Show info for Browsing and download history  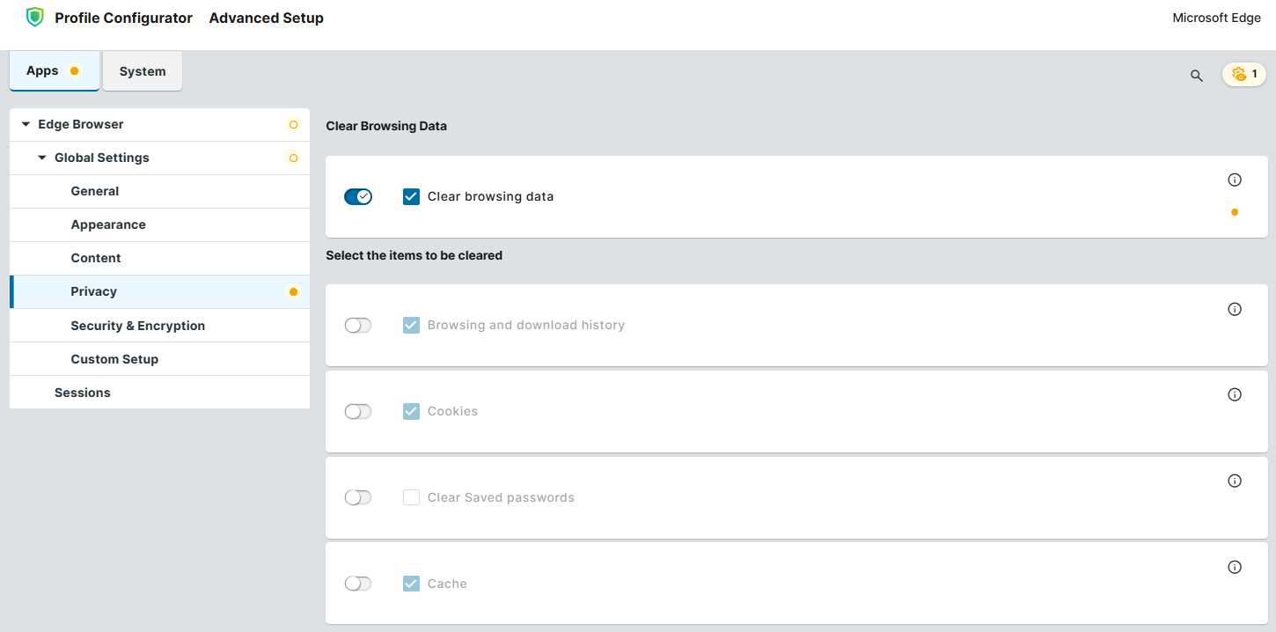[1234, 309]
